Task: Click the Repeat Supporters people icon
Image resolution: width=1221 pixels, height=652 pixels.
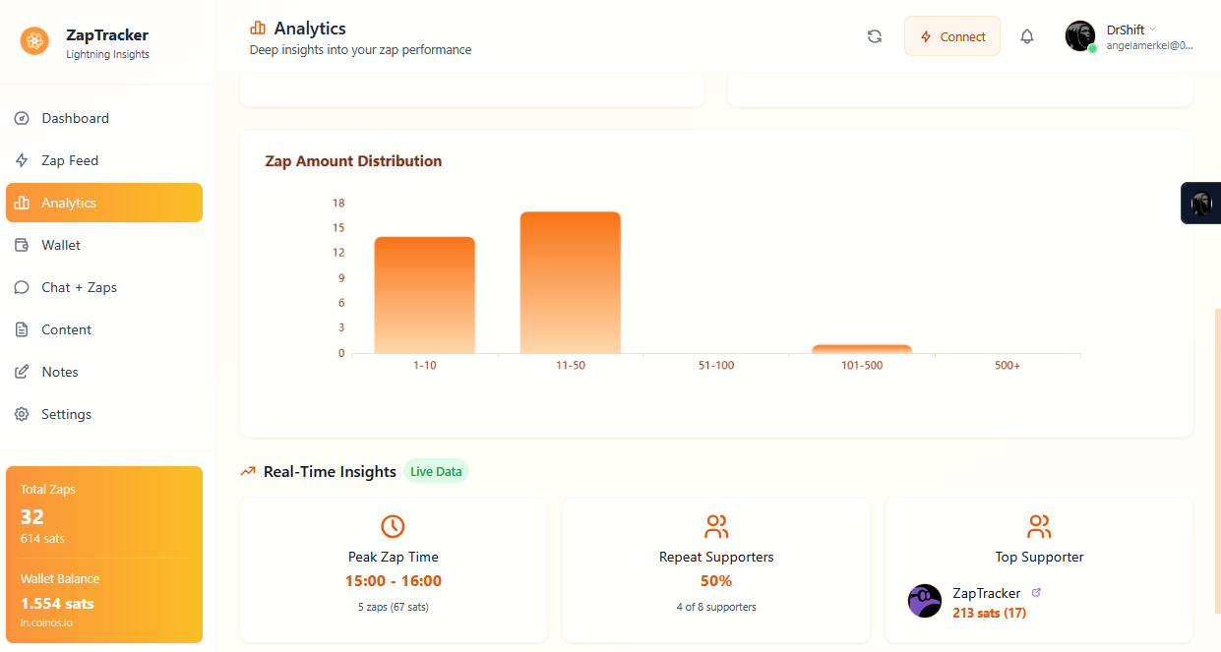Action: click(x=716, y=526)
